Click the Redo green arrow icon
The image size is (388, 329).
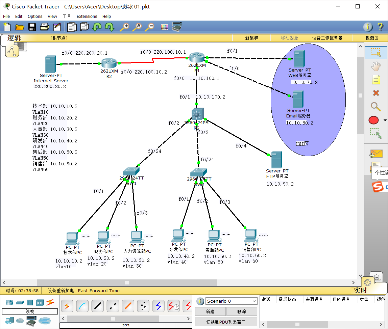click(x=110, y=27)
